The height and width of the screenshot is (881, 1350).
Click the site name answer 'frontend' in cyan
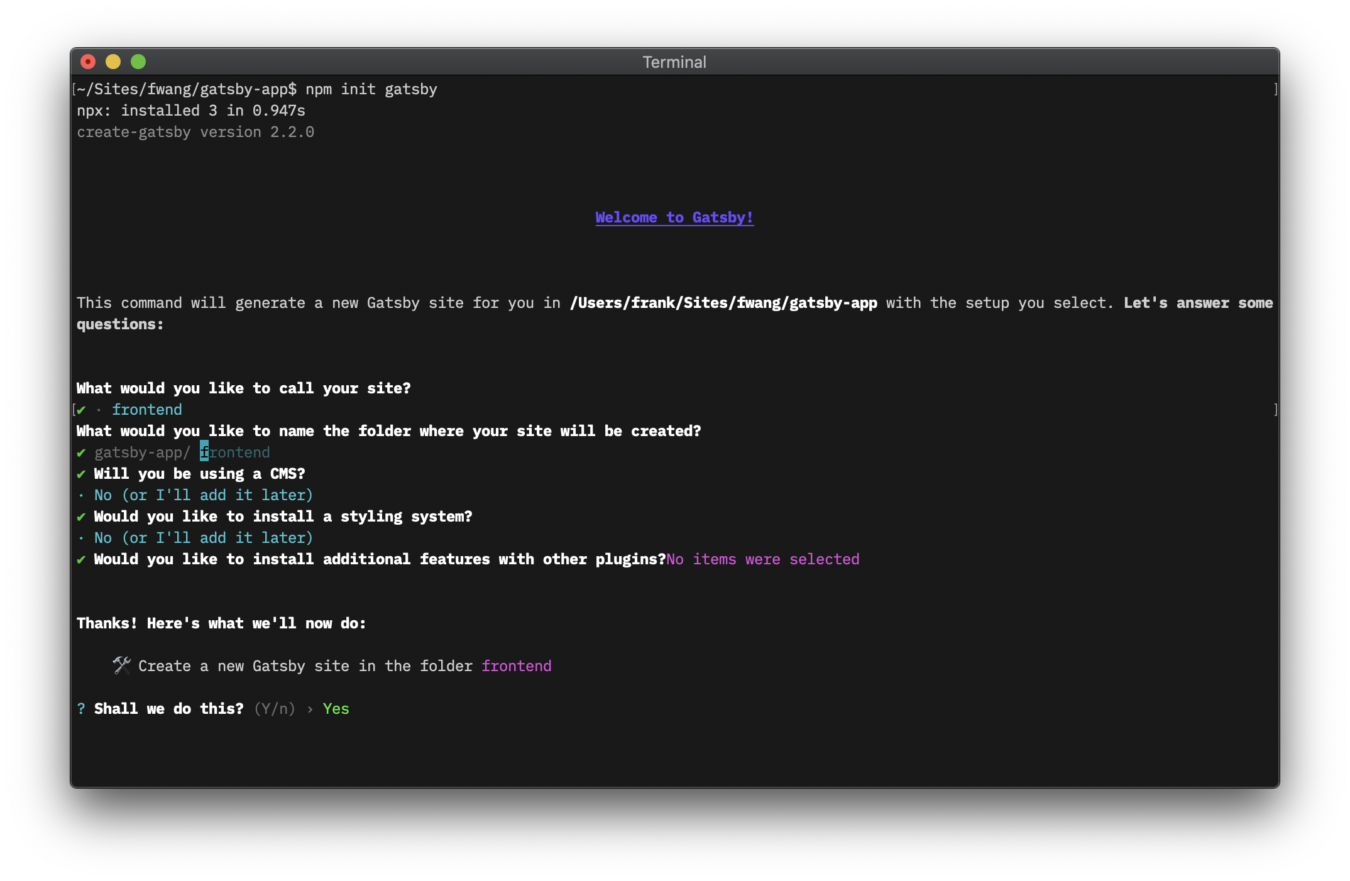147,410
